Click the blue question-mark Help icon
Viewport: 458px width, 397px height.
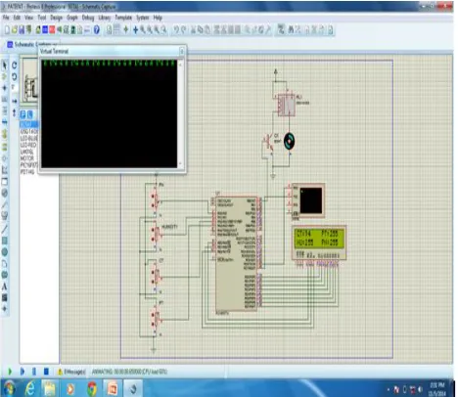pos(97,30)
